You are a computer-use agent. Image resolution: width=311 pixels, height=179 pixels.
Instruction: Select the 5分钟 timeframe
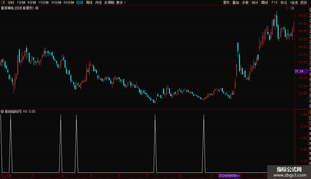pos(32,2)
